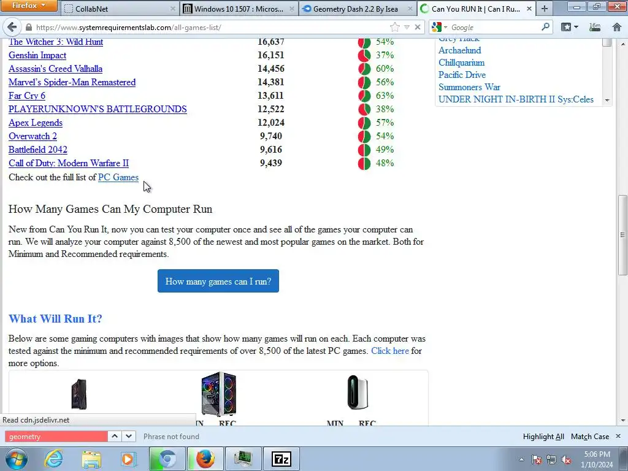
Task: Open The Witcher 3: Wild Hunt link
Action: click(56, 42)
